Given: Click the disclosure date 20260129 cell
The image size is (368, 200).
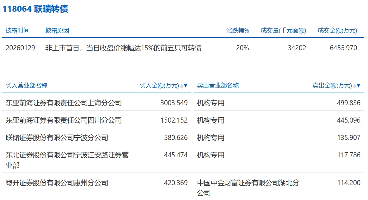Looking at the screenshot, I should point(20,48).
